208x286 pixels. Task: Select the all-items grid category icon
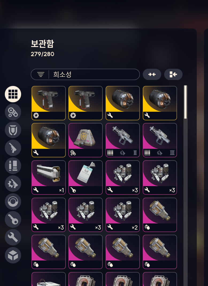(x=13, y=94)
